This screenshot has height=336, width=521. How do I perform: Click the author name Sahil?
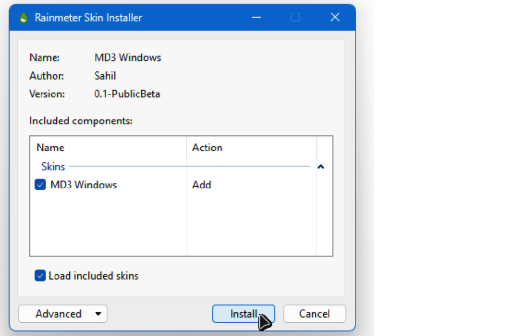point(105,76)
